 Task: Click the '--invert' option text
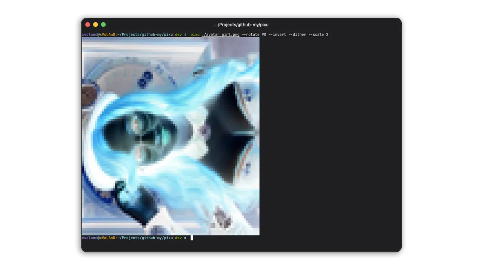277,34
